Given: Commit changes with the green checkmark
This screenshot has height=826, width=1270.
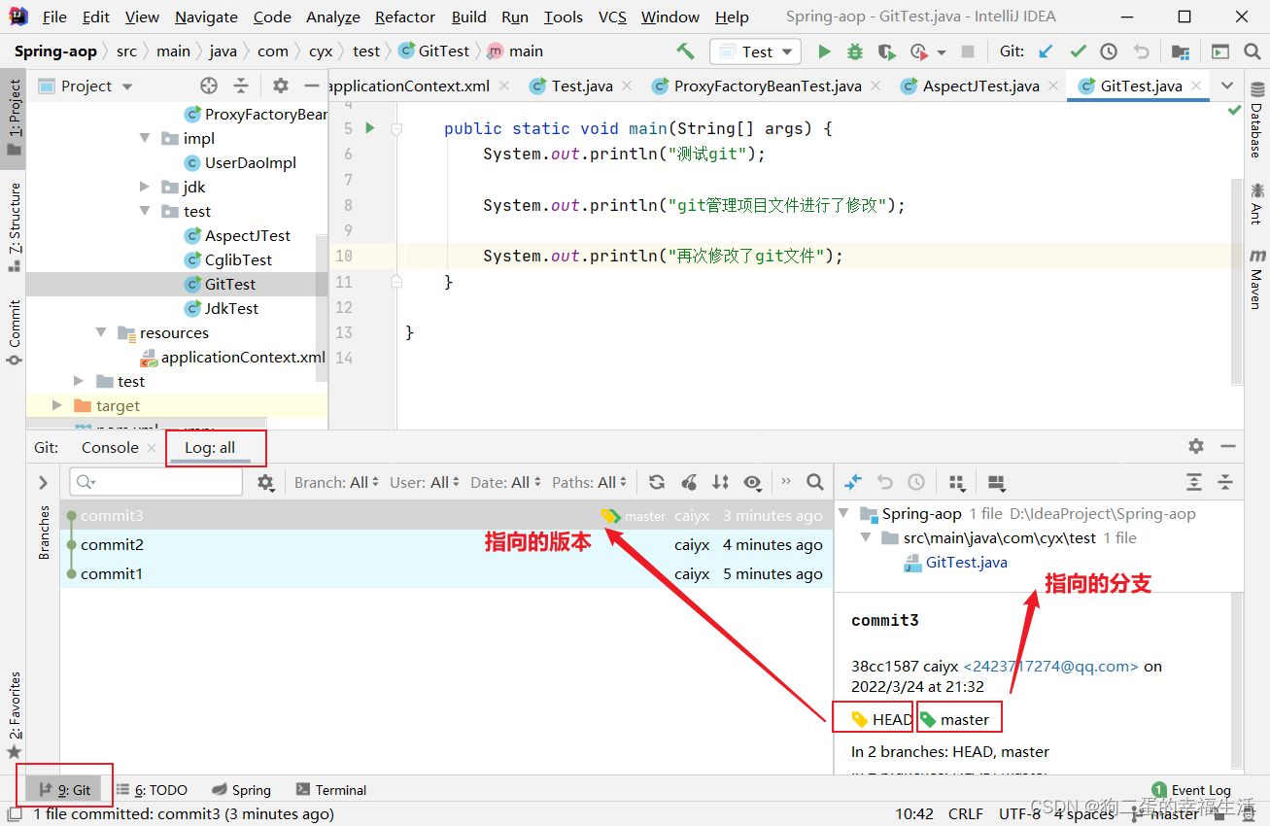Looking at the screenshot, I should coord(1078,52).
